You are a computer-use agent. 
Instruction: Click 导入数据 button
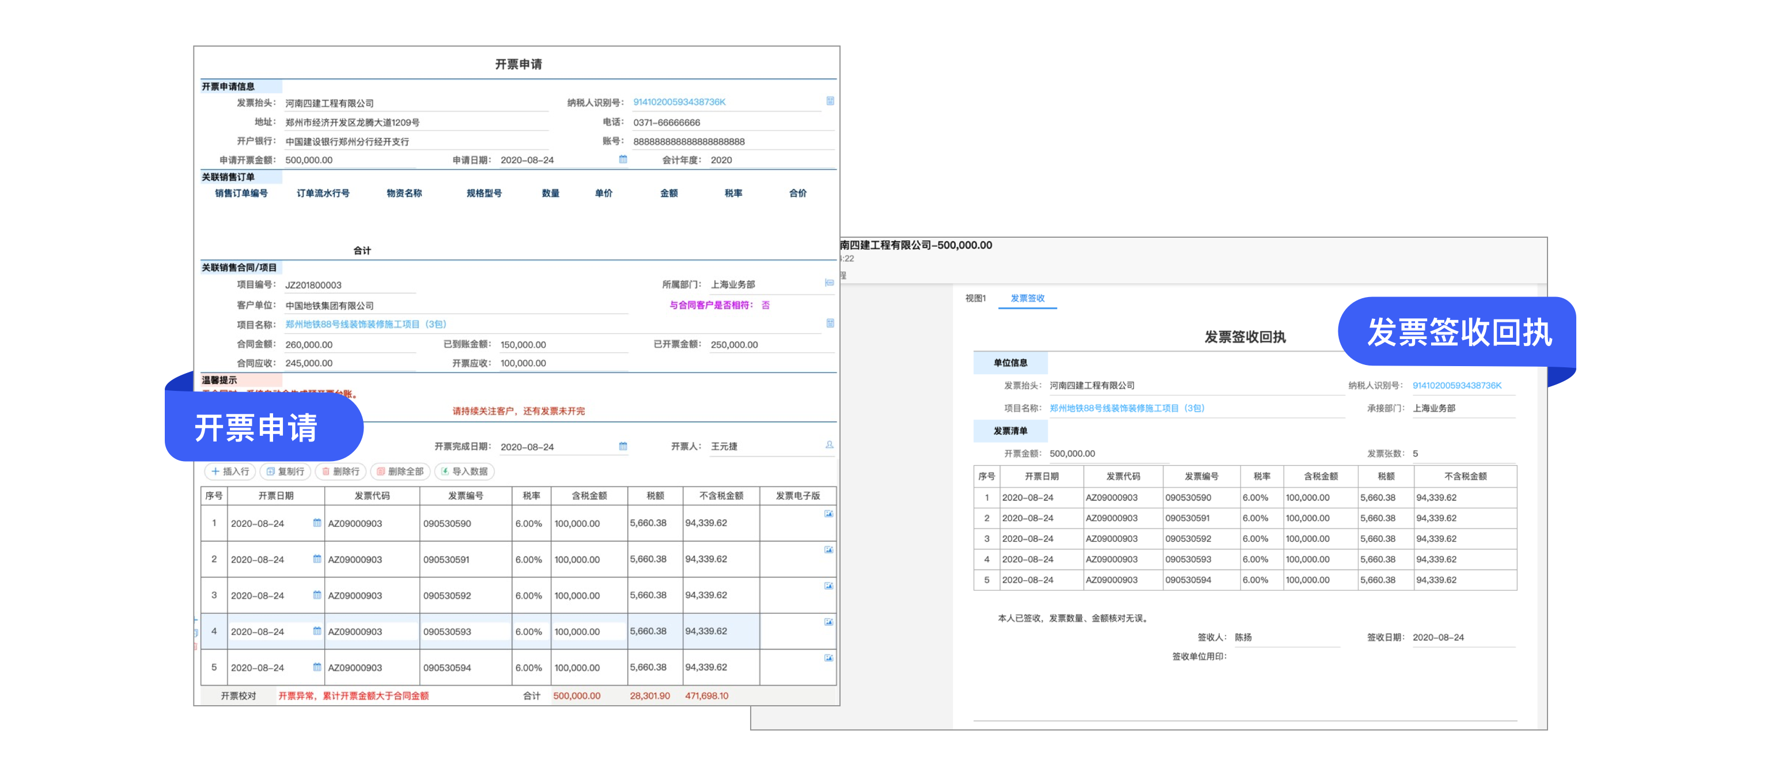[464, 471]
